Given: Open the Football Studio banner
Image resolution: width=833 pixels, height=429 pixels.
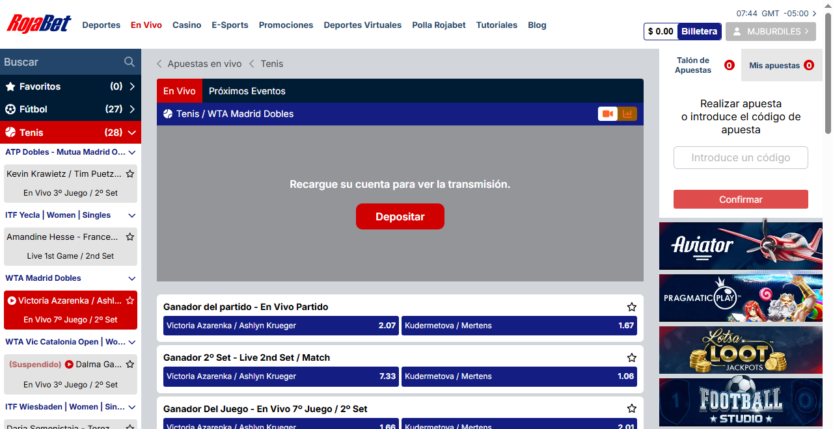Looking at the screenshot, I should pyautogui.click(x=741, y=402).
